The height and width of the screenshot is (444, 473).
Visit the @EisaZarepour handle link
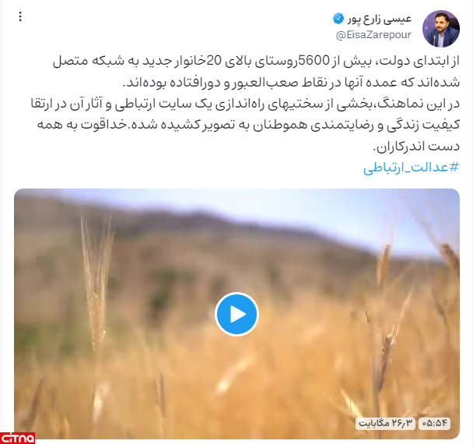pos(373,35)
